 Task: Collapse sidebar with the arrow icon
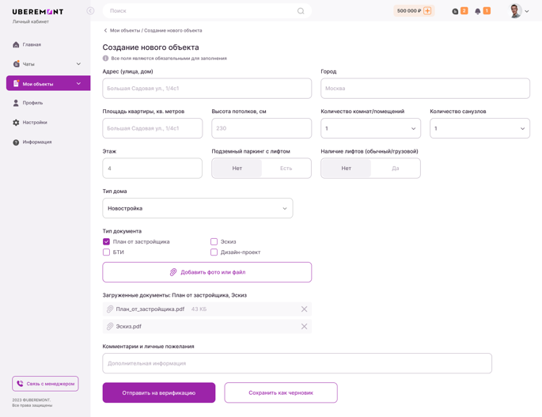pos(90,11)
